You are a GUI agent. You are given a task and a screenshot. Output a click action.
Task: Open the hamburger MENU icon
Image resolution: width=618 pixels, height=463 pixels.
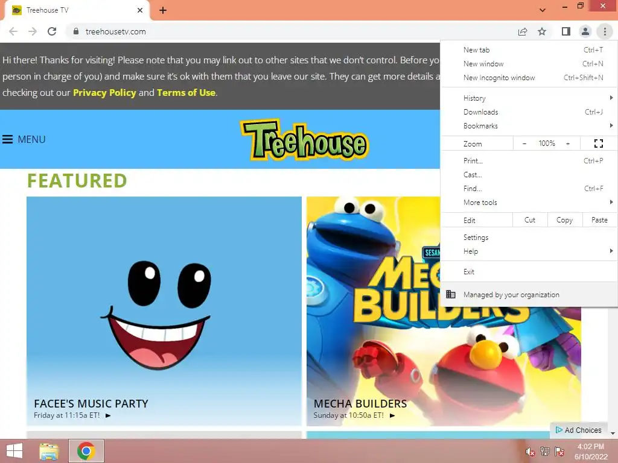[7, 139]
